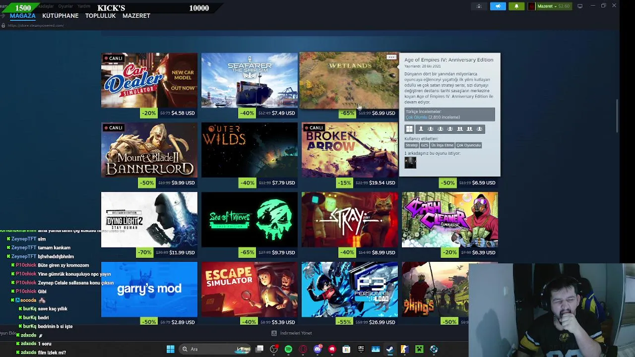
Task: Click the -50% discount badge on Bannerlord
Action: [x=147, y=183]
